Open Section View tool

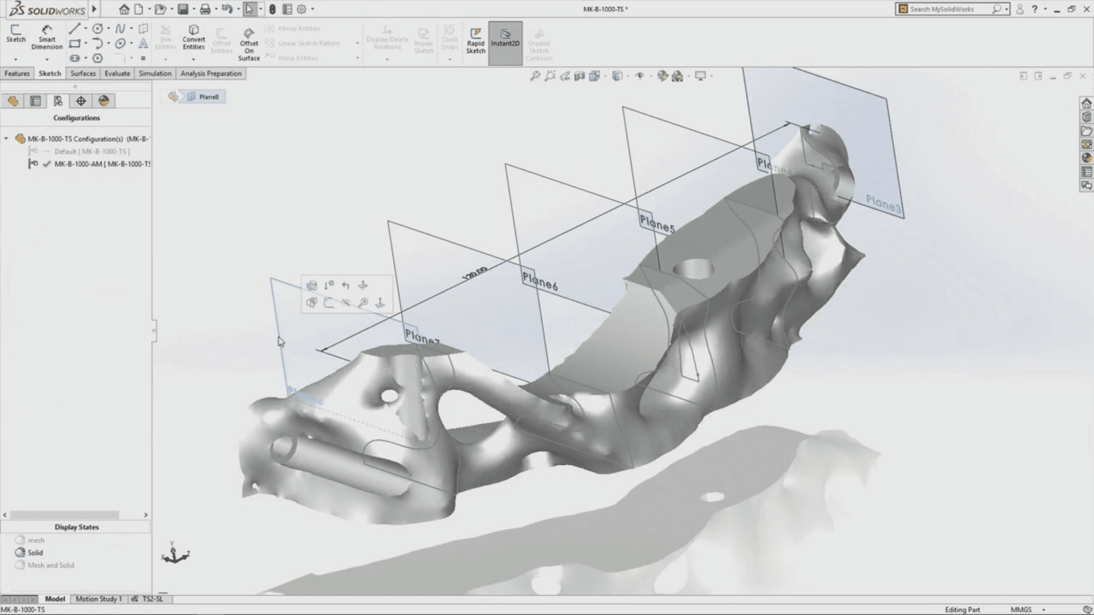click(x=580, y=76)
